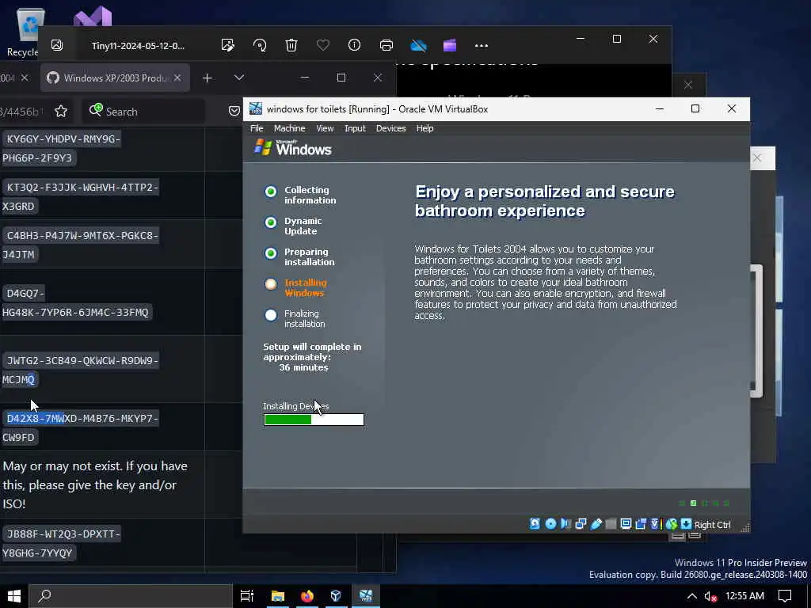This screenshot has width=811, height=608.
Task: Open the Help menu in VirtualBox
Action: pyautogui.click(x=425, y=128)
